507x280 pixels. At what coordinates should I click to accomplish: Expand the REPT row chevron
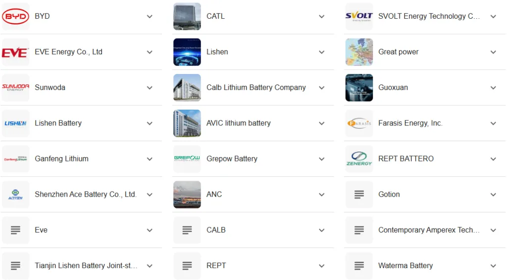click(321, 266)
